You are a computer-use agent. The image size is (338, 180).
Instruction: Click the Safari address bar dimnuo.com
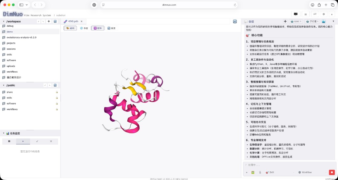(169, 5)
